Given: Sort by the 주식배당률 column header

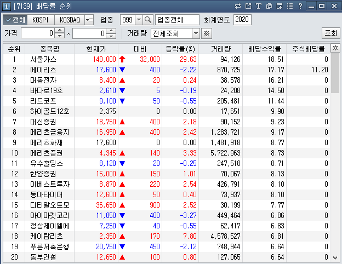Looking at the screenshot, I should coord(309,49).
